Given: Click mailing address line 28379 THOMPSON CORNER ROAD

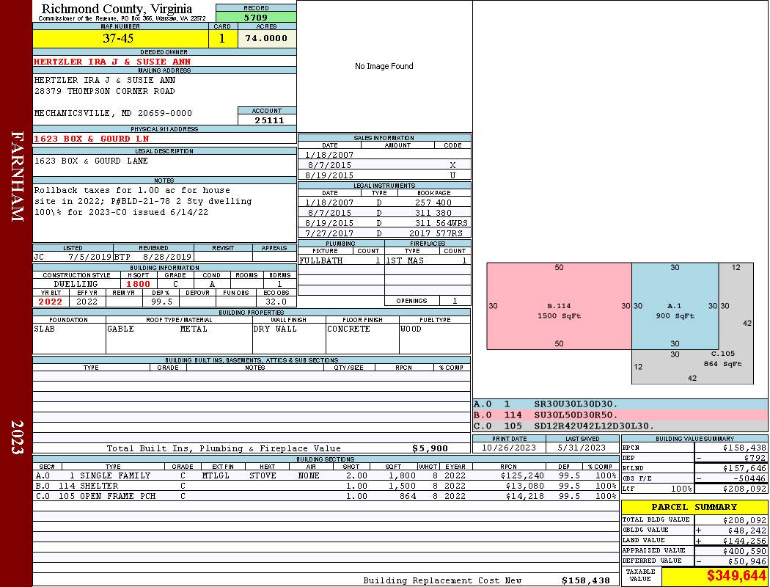Looking at the screenshot, I should point(105,91).
